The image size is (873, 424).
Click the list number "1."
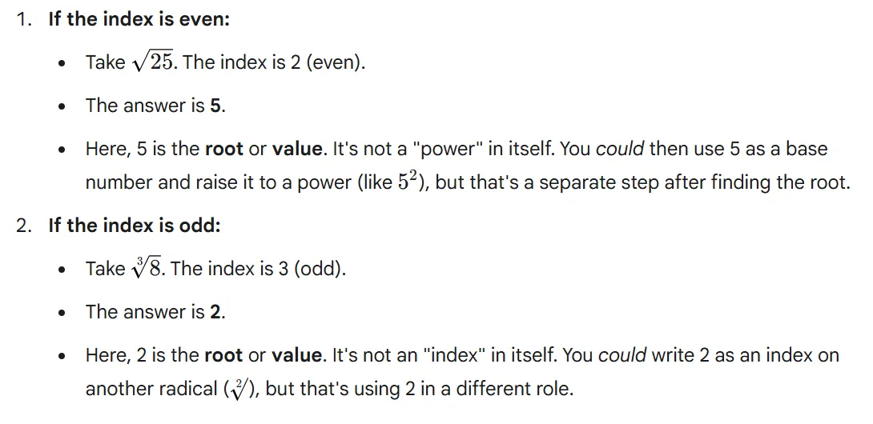(24, 19)
